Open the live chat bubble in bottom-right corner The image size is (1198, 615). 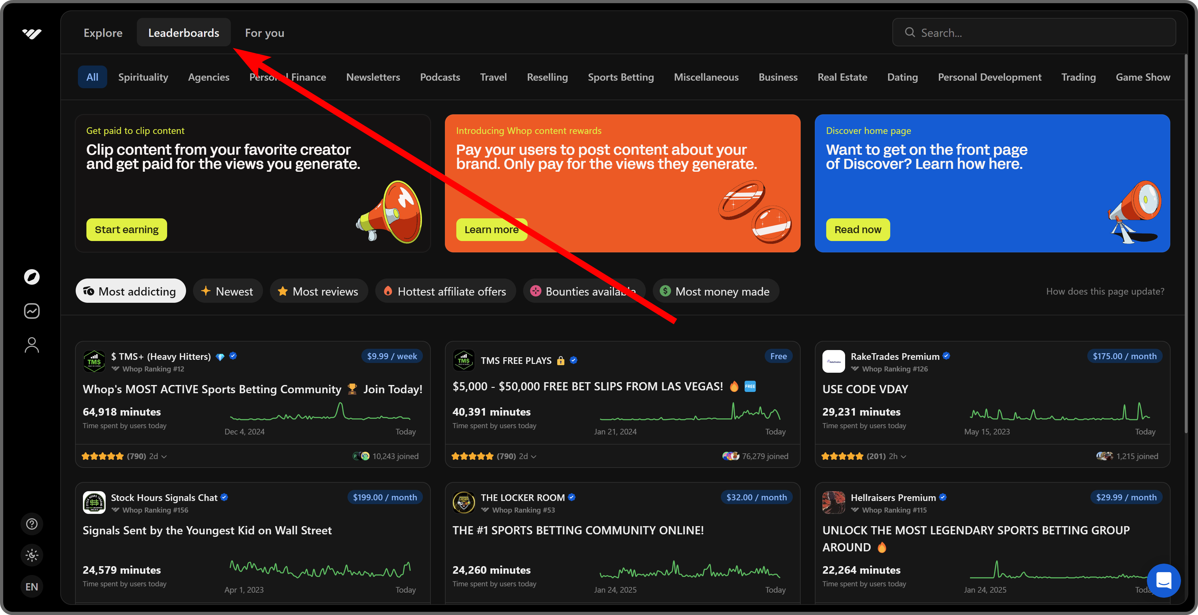pyautogui.click(x=1164, y=581)
